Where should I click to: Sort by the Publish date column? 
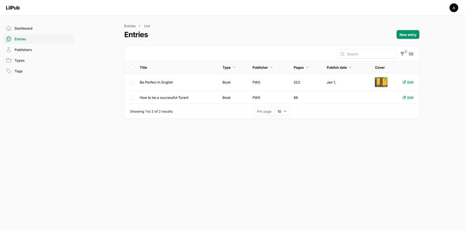pos(339,68)
